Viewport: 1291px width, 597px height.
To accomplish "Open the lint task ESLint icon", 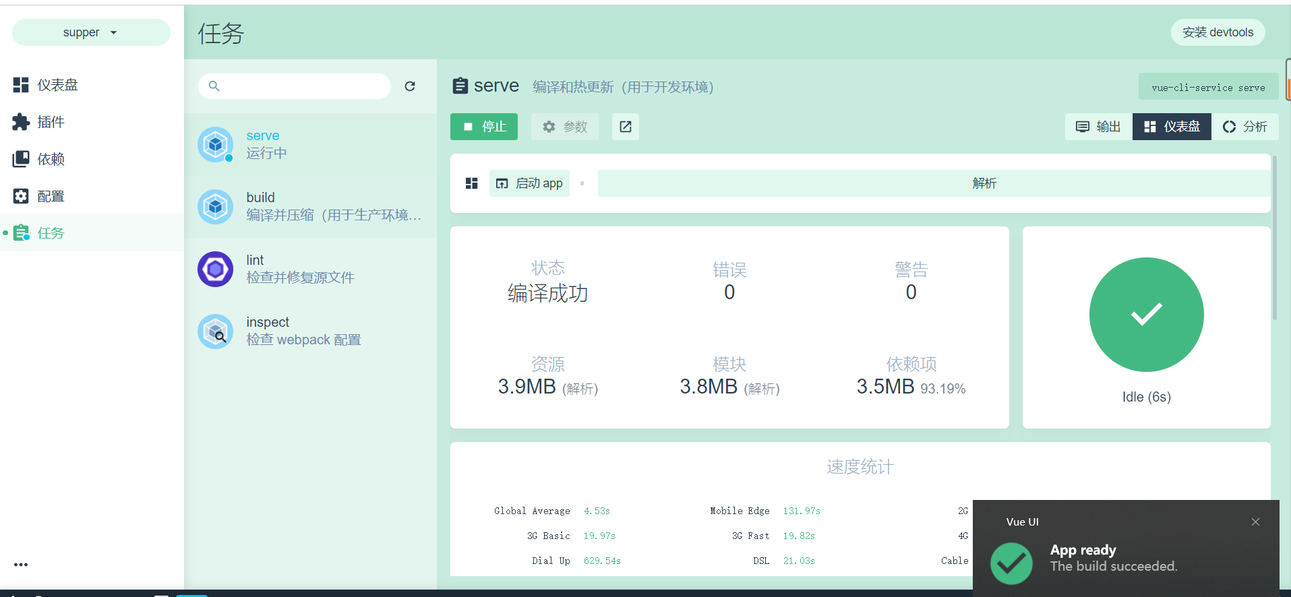I will point(216,270).
